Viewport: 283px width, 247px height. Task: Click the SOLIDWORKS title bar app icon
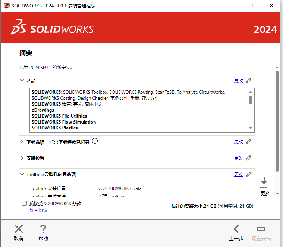pos(6,6)
